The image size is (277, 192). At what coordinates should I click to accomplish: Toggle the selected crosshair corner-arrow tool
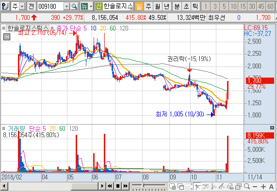click(x=197, y=186)
